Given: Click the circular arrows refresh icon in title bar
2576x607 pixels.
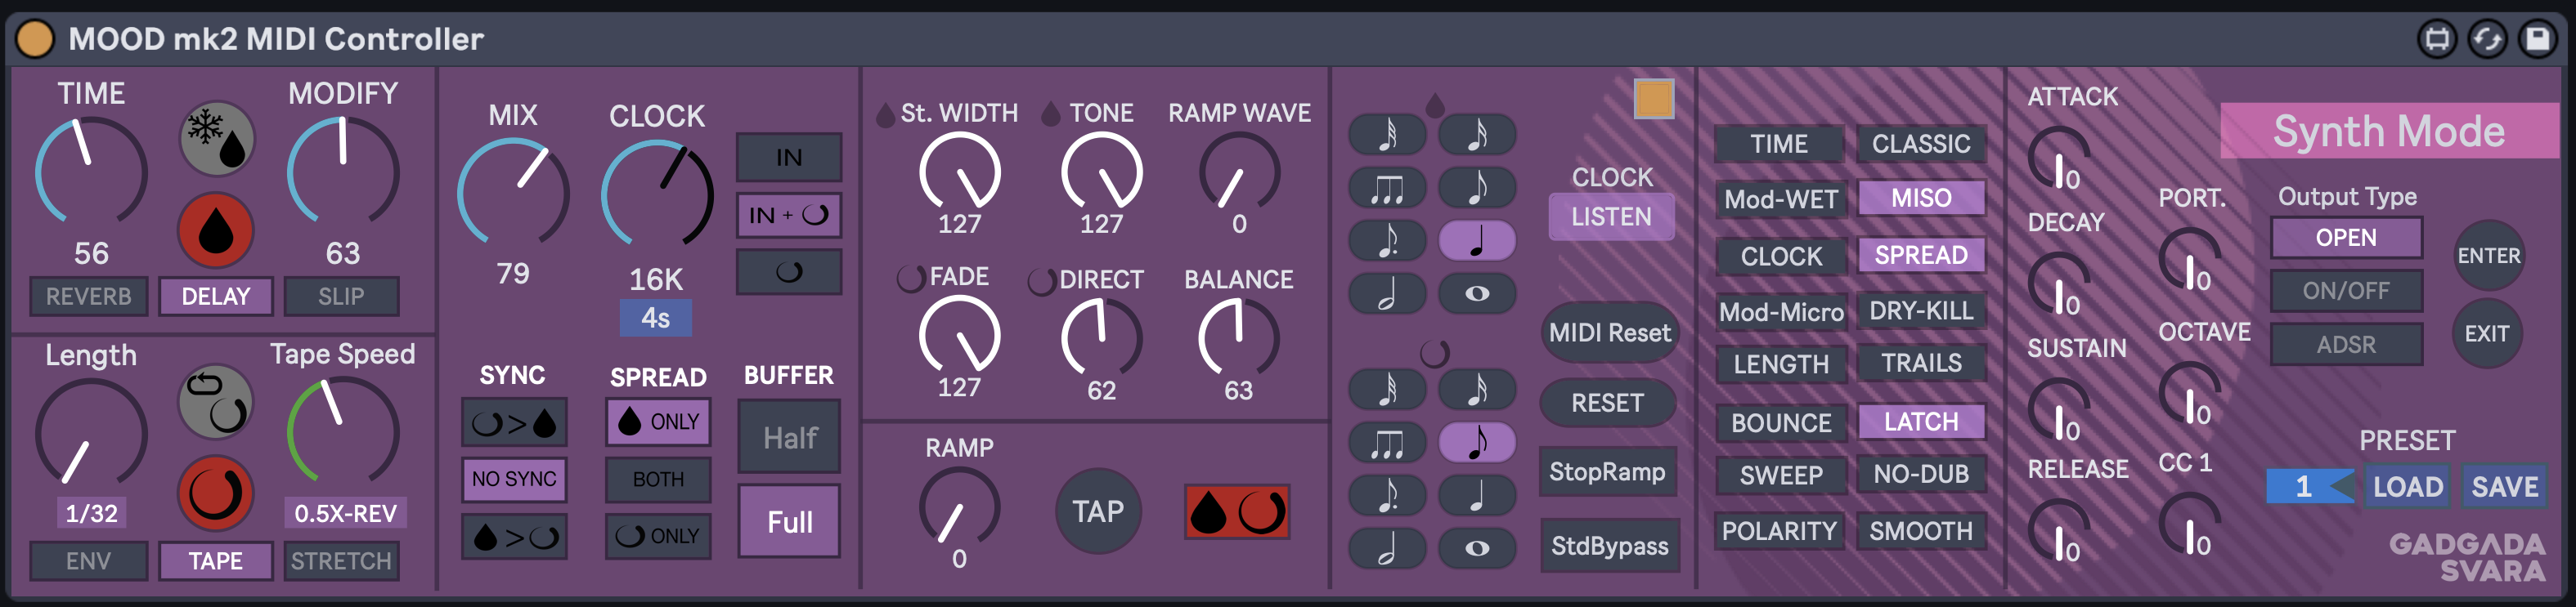Looking at the screenshot, I should click(x=2486, y=39).
